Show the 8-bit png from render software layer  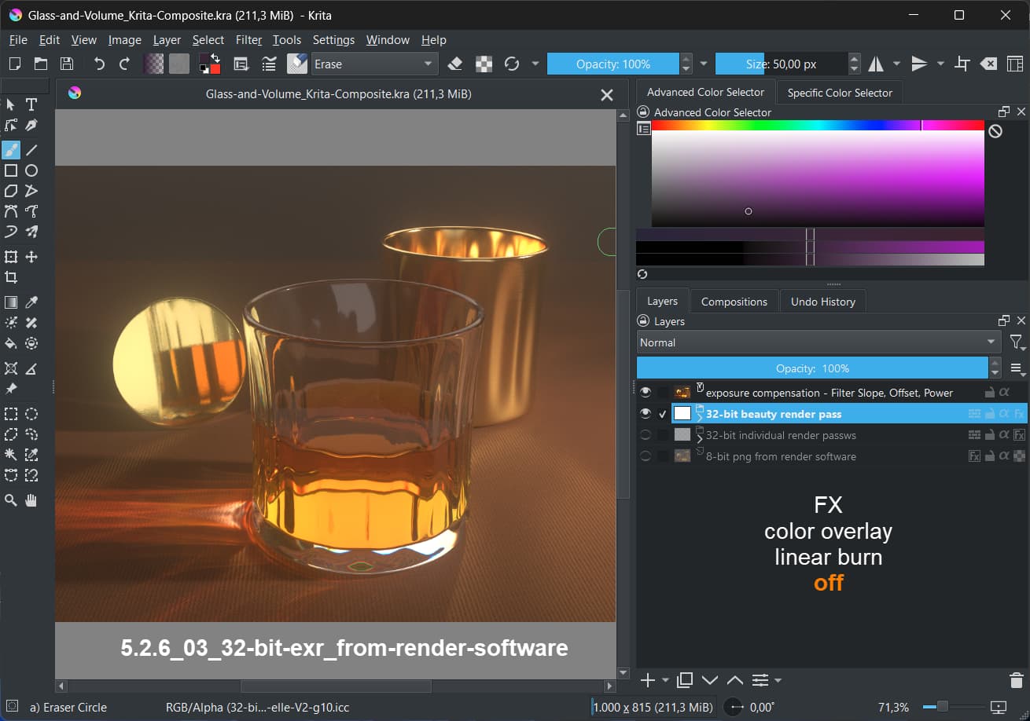pyautogui.click(x=646, y=456)
